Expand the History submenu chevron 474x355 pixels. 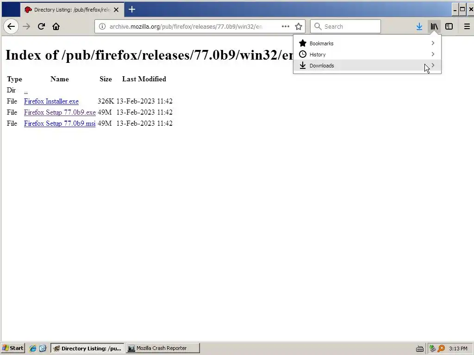(x=433, y=55)
